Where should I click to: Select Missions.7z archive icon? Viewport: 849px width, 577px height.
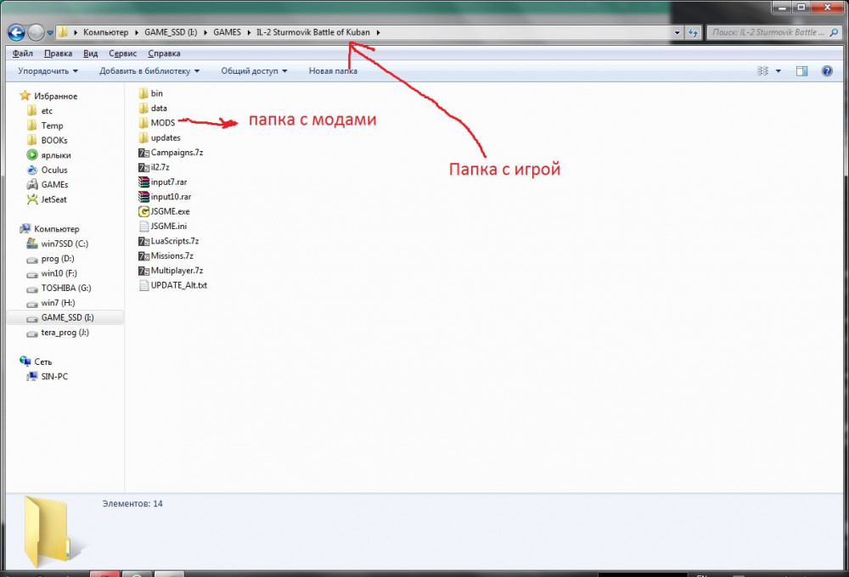click(x=143, y=255)
